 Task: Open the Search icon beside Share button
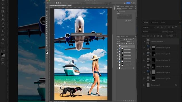click(x=132, y=3)
